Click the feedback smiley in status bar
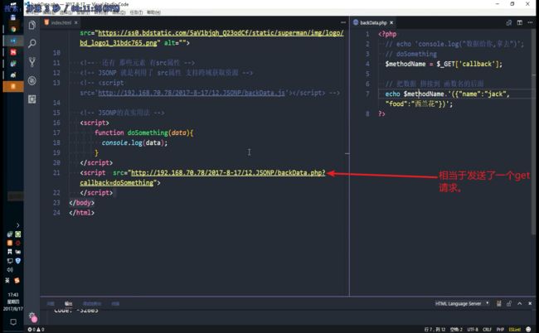The image size is (539, 333). click(x=528, y=329)
